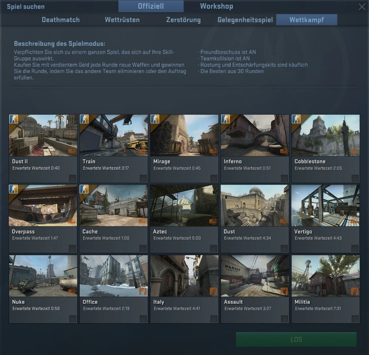Click the "Inferno" map name

click(233, 161)
